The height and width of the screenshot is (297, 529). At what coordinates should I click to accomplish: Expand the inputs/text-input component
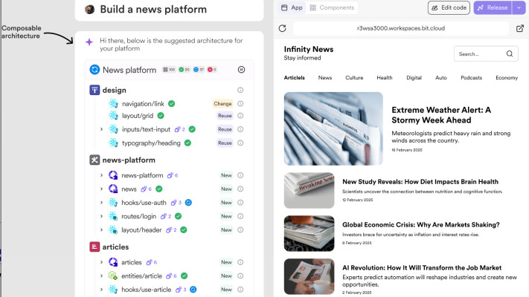tap(101, 129)
